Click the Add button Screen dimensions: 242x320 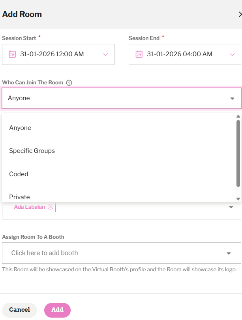(x=57, y=310)
